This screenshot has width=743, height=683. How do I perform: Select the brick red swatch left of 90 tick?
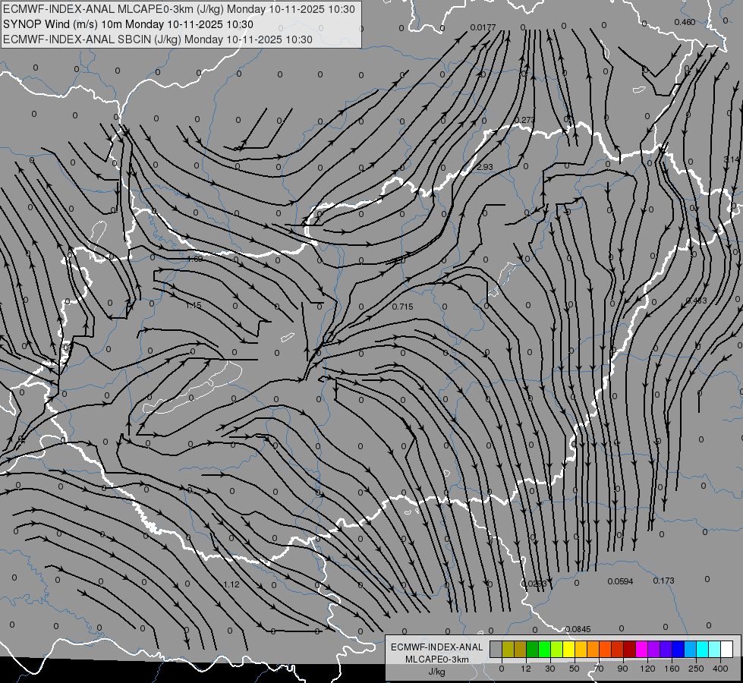click(618, 649)
